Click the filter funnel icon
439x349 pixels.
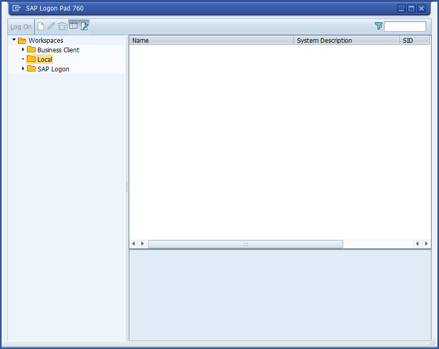378,26
